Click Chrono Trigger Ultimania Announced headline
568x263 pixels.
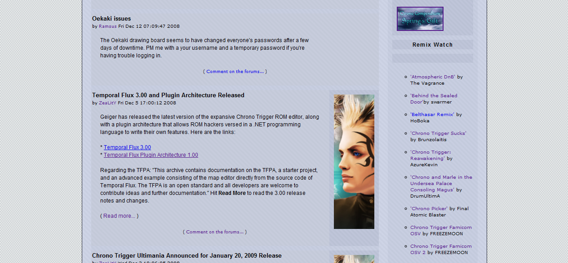click(187, 256)
